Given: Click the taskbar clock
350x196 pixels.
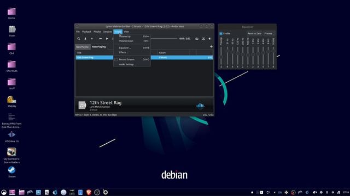Looking at the screenshot, I should tap(346, 192).
